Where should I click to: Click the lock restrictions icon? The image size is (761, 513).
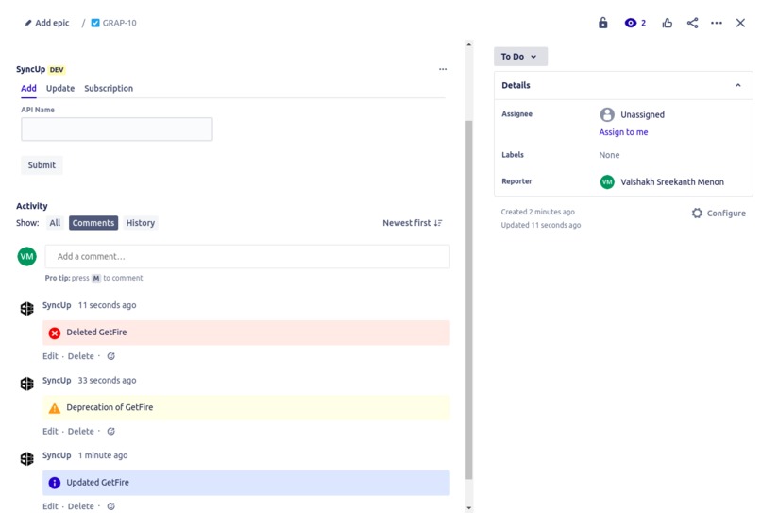[602, 23]
